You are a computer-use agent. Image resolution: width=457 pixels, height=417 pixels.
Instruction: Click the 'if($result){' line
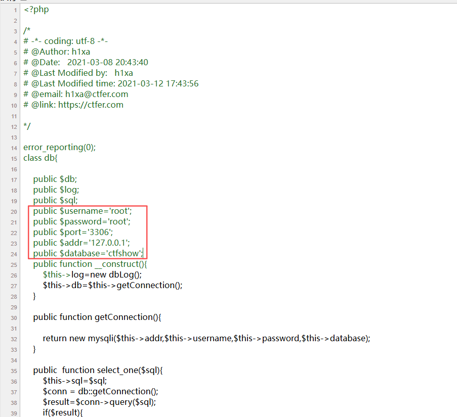[63, 413]
